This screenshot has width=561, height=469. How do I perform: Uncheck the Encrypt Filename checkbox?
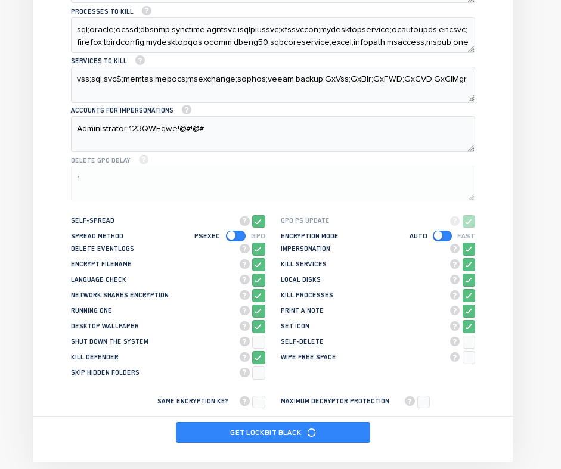point(259,265)
